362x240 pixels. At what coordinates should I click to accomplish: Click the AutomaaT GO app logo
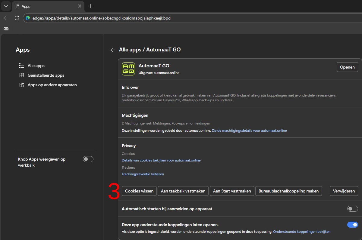[128, 69]
